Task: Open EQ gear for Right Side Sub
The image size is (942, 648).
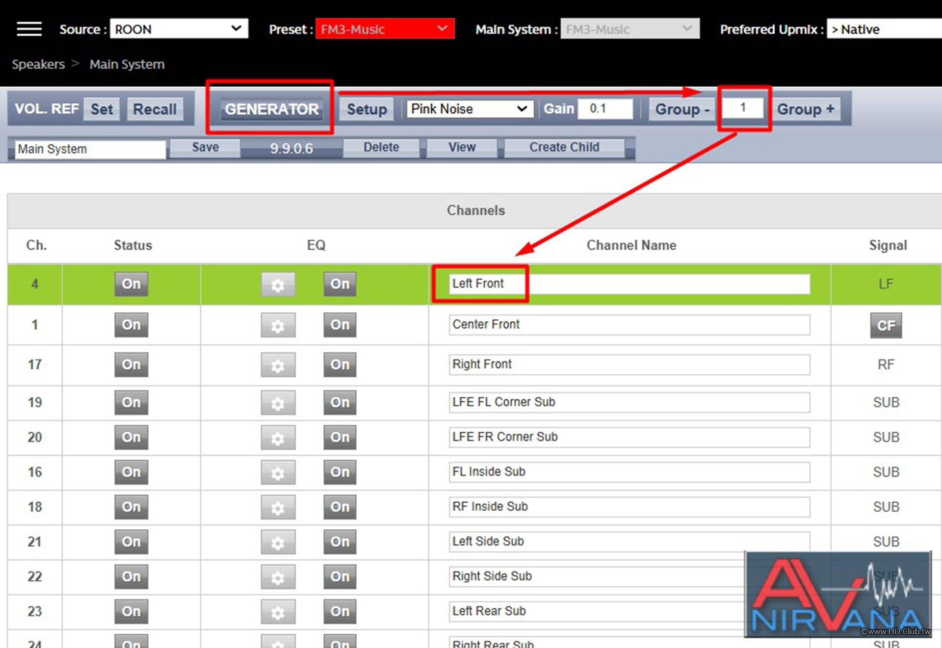Action: 278,577
